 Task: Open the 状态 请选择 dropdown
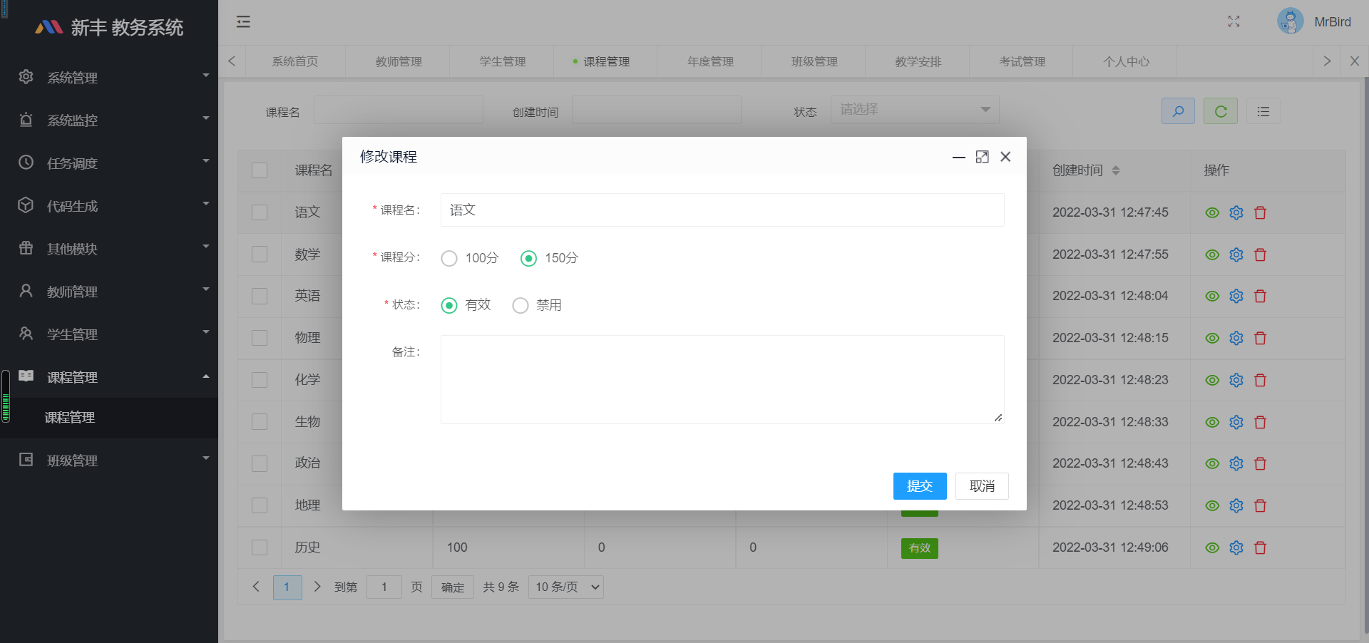pos(915,110)
